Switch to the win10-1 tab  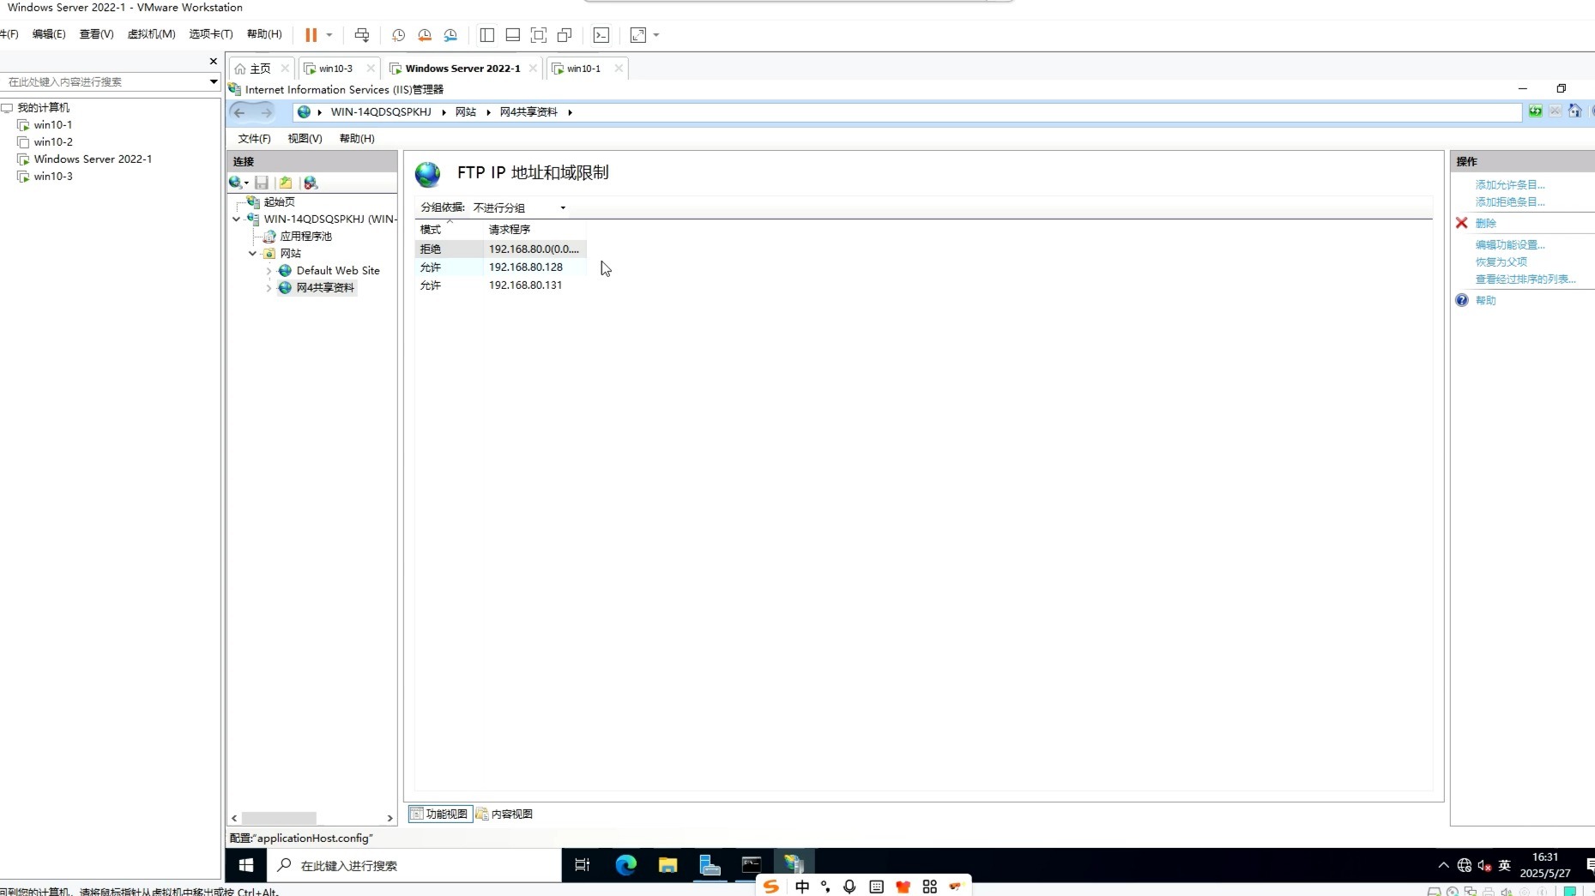click(x=583, y=69)
